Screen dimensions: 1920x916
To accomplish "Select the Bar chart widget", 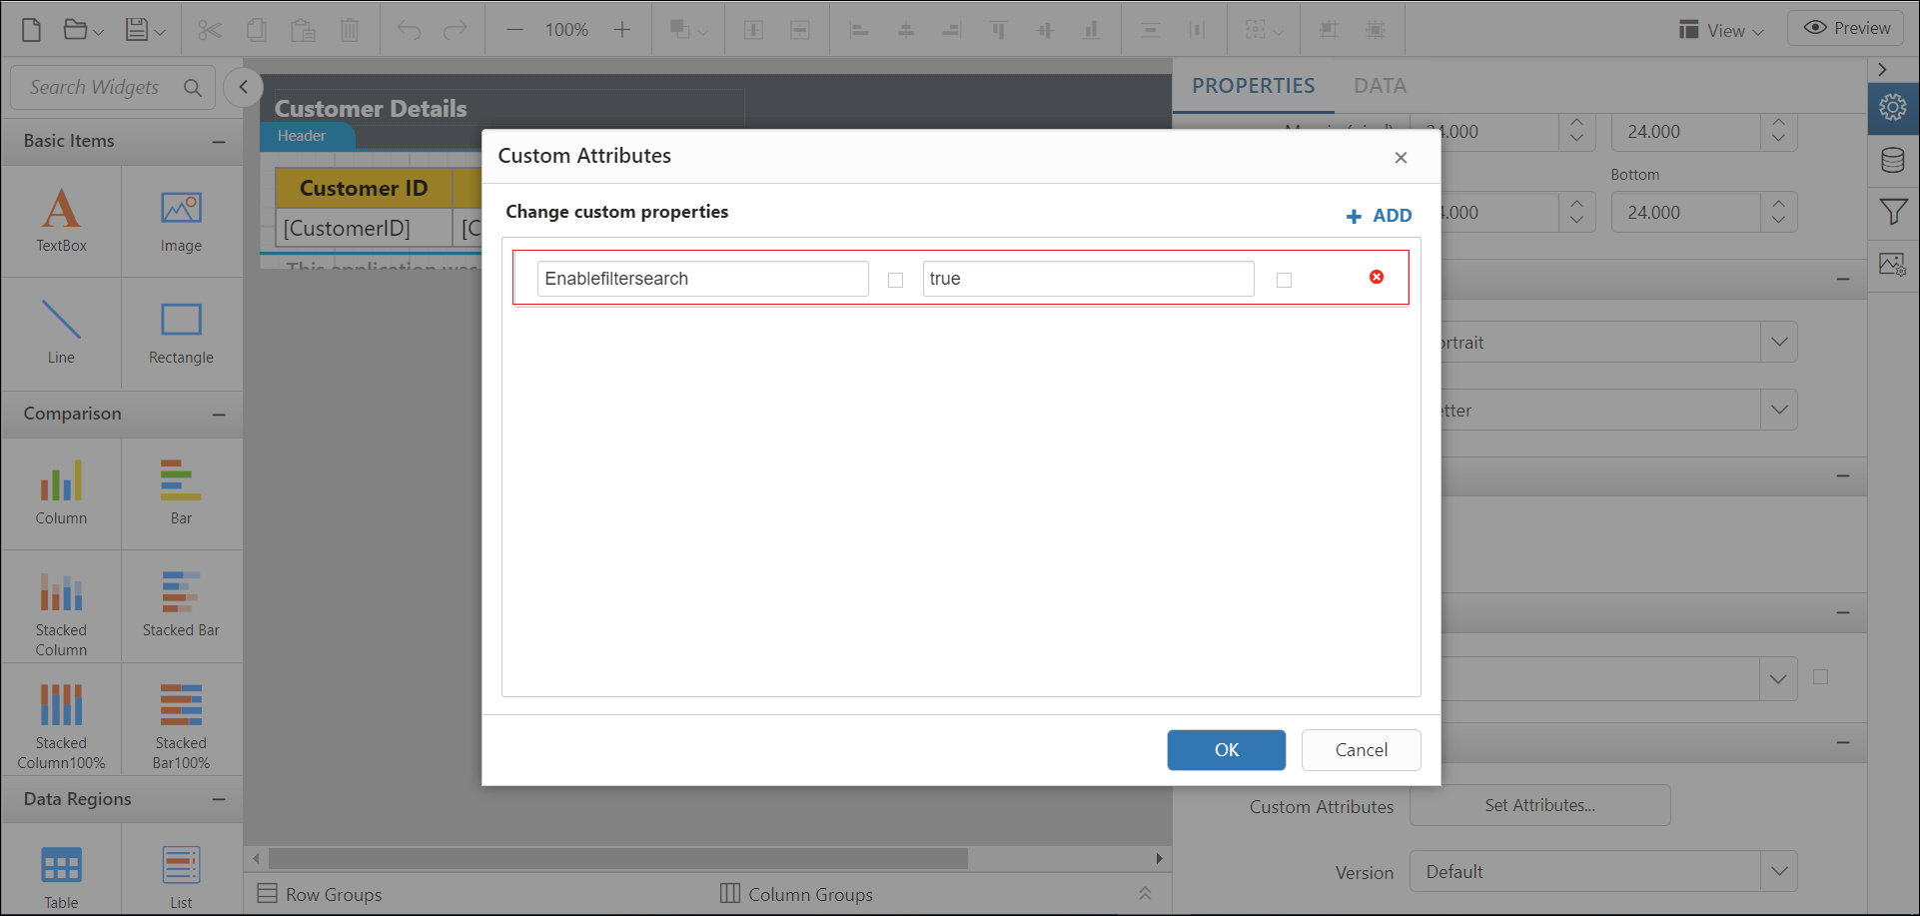I will pyautogui.click(x=181, y=492).
